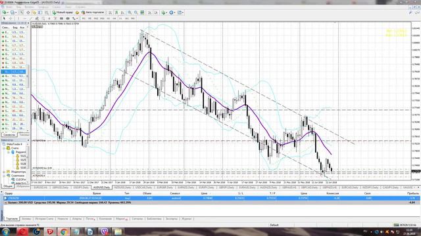Close the Navigator panel
Viewport: 421px width, 236px height.
[x=28, y=140]
